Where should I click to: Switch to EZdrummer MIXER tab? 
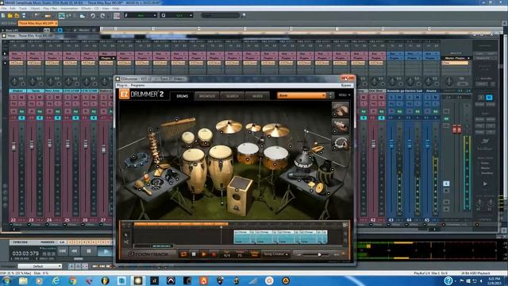(257, 96)
